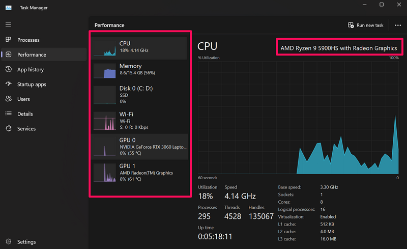
Task: Open the hamburger navigation menu
Action: [x=8, y=24]
